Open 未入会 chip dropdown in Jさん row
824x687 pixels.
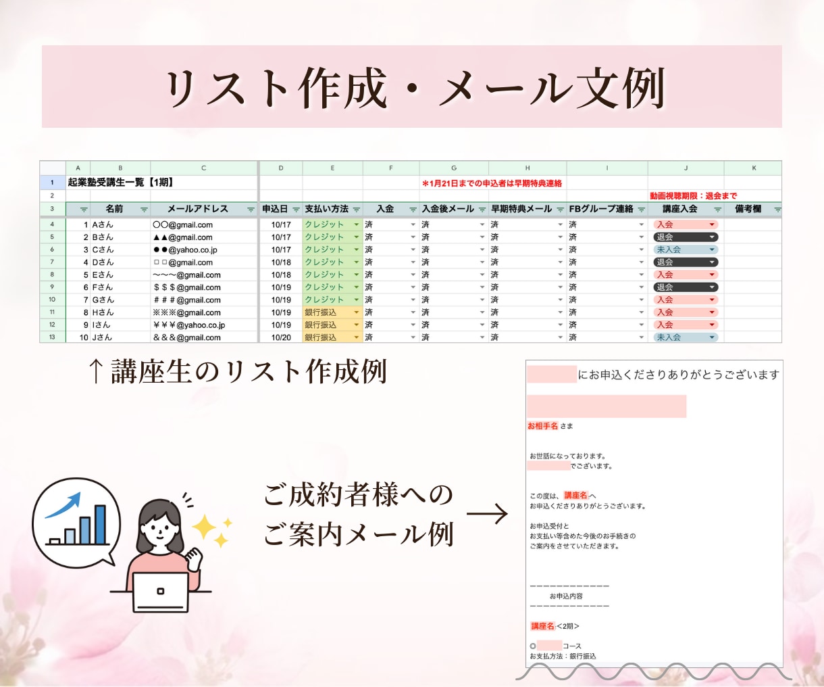pos(712,337)
